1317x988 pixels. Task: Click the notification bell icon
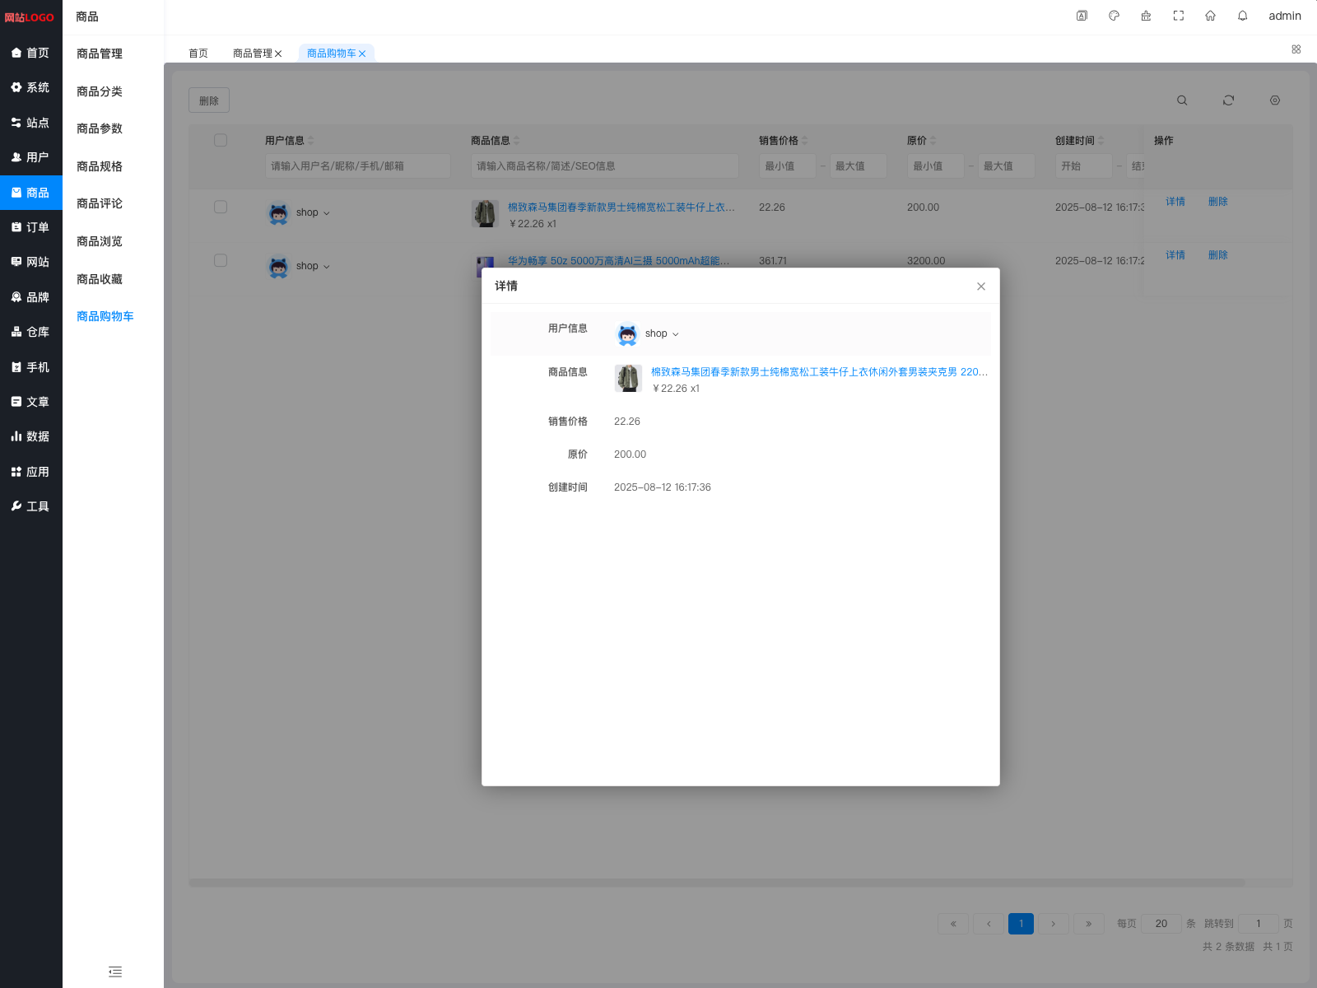[1242, 16]
